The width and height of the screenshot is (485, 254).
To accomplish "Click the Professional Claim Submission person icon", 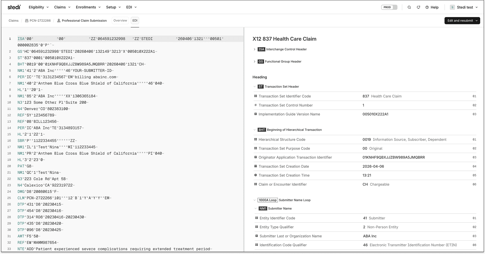I will [59, 21].
